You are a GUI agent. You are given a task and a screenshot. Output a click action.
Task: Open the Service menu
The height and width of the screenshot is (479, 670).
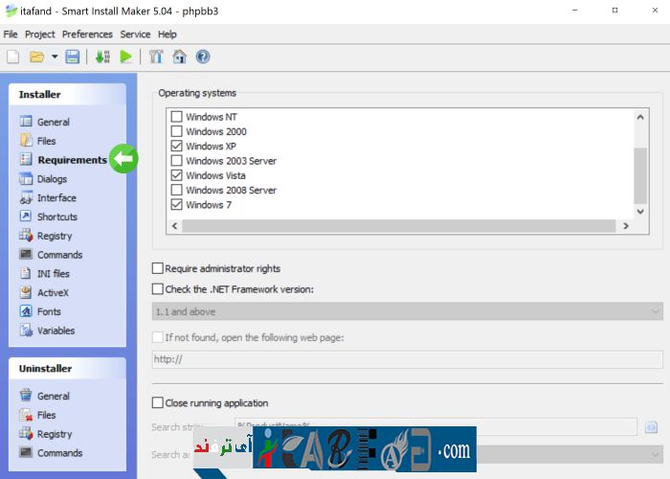tap(135, 34)
